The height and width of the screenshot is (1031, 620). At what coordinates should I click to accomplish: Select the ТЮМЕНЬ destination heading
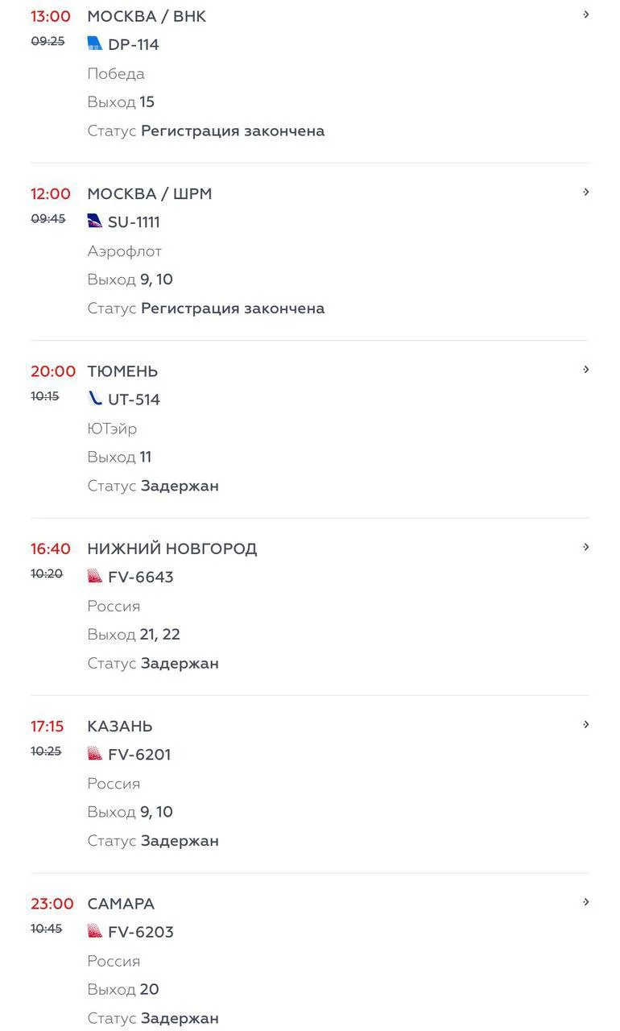[122, 371]
